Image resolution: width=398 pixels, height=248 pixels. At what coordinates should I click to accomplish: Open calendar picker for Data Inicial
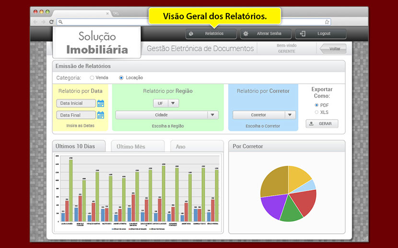coord(101,103)
